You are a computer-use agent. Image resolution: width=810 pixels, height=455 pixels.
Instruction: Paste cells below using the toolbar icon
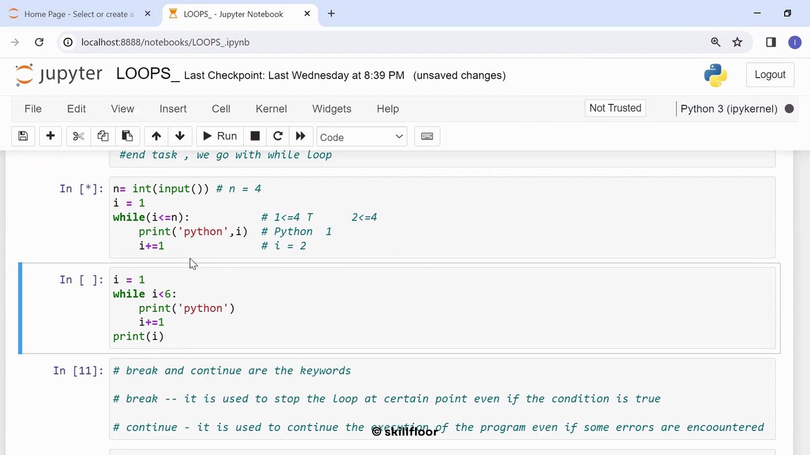coord(127,136)
